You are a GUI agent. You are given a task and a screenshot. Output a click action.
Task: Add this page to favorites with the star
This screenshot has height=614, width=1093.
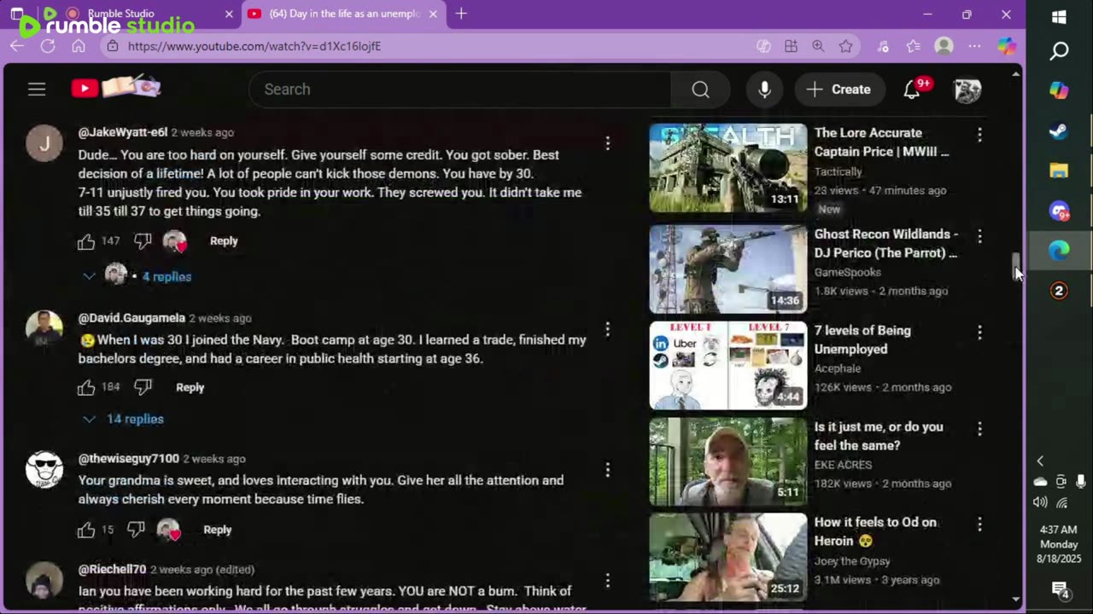pyautogui.click(x=846, y=46)
